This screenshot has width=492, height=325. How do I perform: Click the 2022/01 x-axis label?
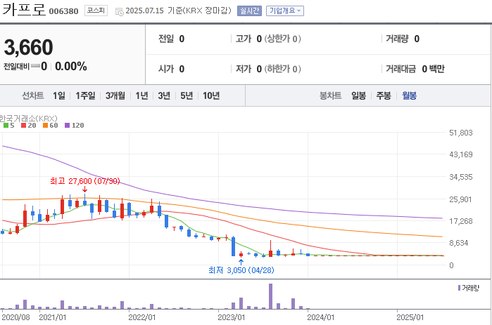tap(141, 317)
